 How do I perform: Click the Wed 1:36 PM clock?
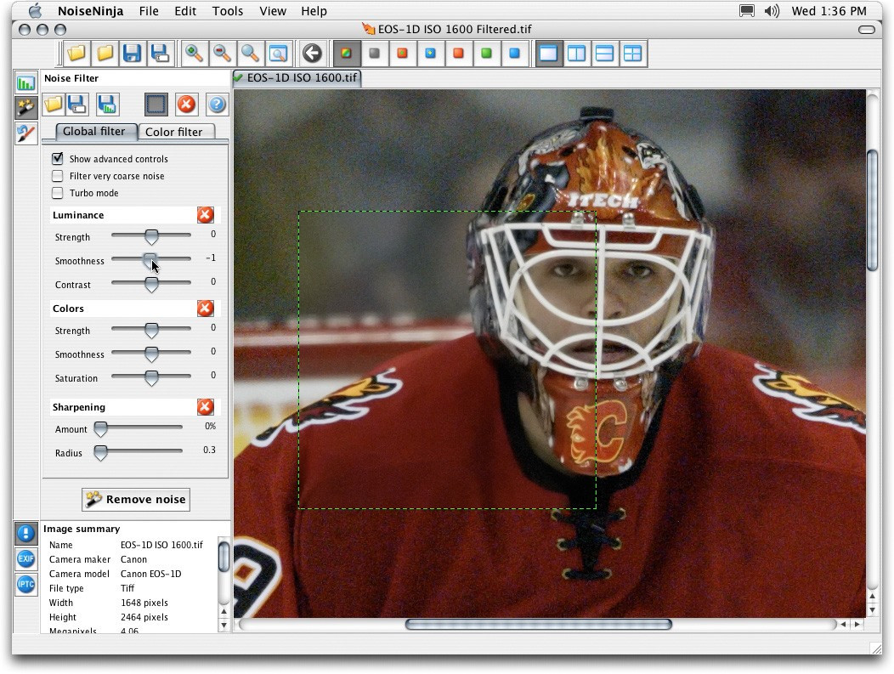pyautogui.click(x=829, y=11)
